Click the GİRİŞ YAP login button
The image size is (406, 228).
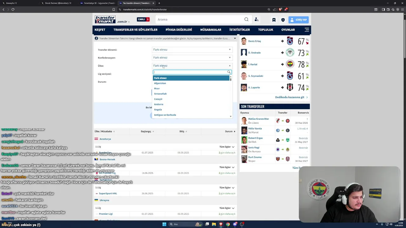pos(299,20)
